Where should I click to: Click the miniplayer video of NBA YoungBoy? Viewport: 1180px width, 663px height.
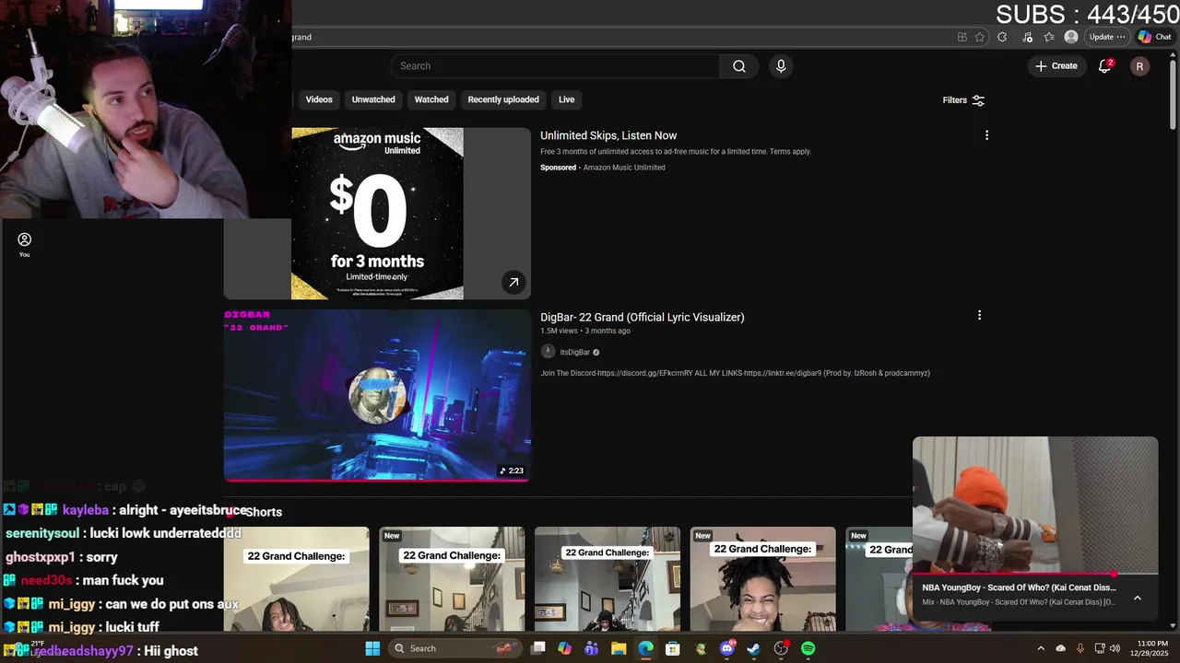(x=1035, y=505)
